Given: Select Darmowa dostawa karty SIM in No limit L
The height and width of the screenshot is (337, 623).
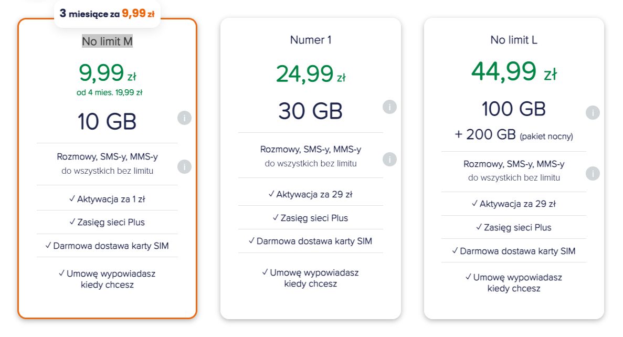Looking at the screenshot, I should coord(514,251).
